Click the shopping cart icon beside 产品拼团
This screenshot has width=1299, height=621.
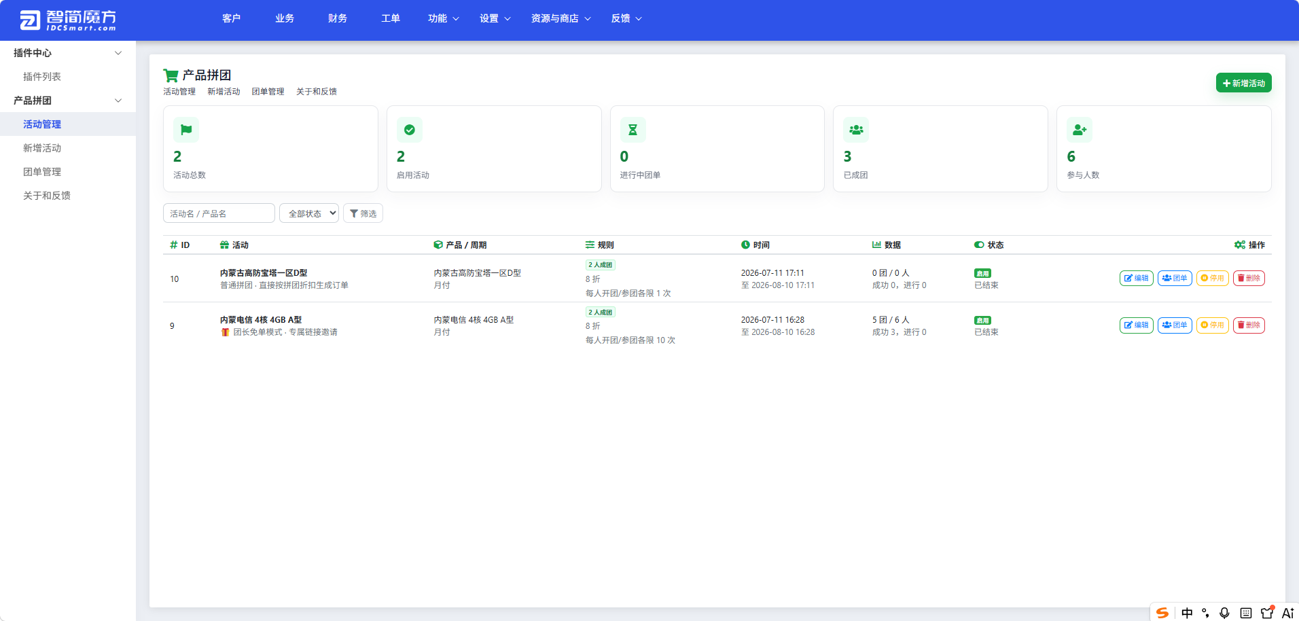[171, 75]
